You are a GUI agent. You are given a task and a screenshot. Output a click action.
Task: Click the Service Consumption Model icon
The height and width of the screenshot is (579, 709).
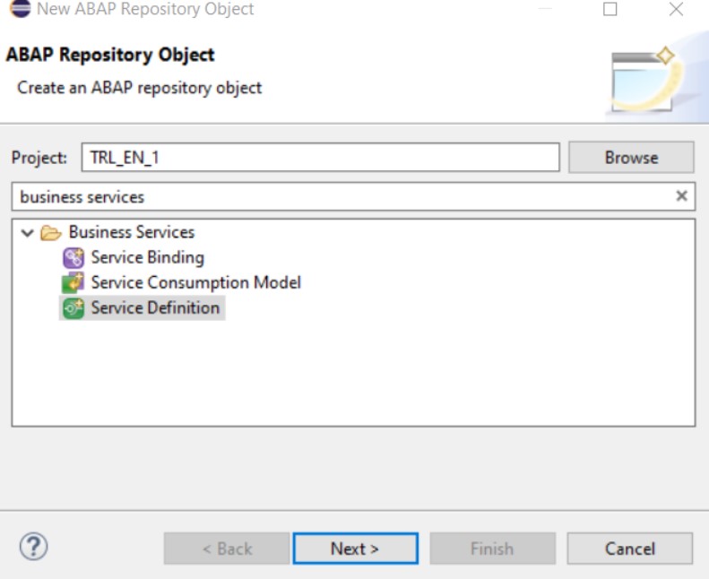[73, 283]
